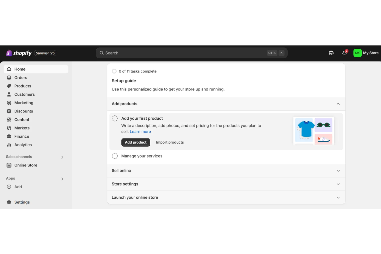Mark 'Add your first product' task complete
This screenshot has height=254, width=381.
tap(115, 118)
